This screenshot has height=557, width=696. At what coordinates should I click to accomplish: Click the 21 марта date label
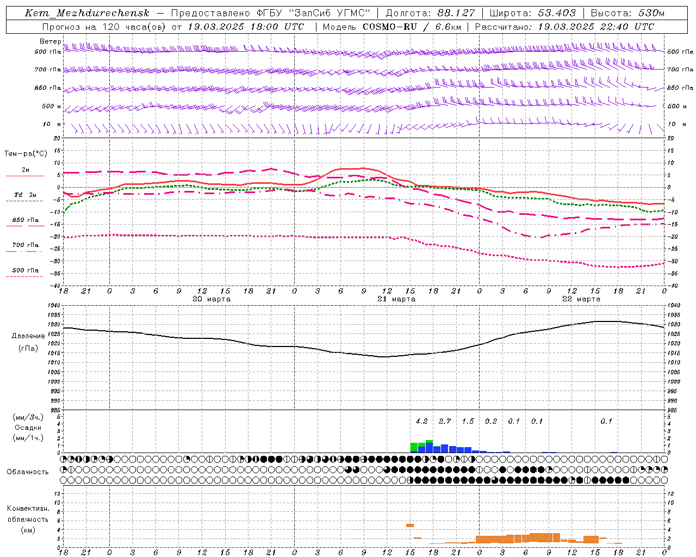click(x=396, y=299)
